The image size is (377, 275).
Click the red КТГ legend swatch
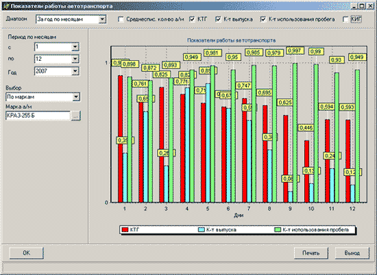pyautogui.click(x=125, y=230)
